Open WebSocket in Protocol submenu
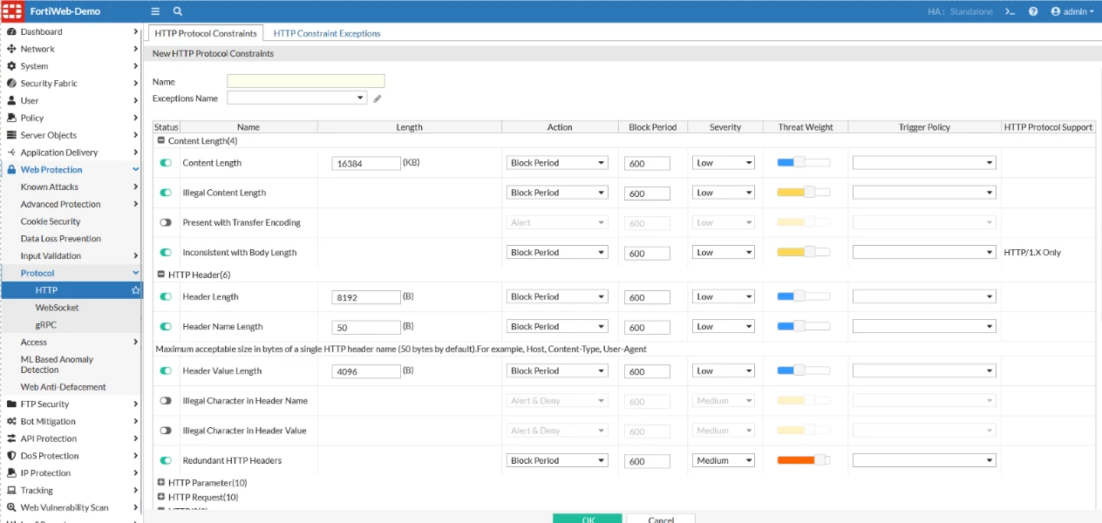This screenshot has width=1102, height=523. coord(57,308)
